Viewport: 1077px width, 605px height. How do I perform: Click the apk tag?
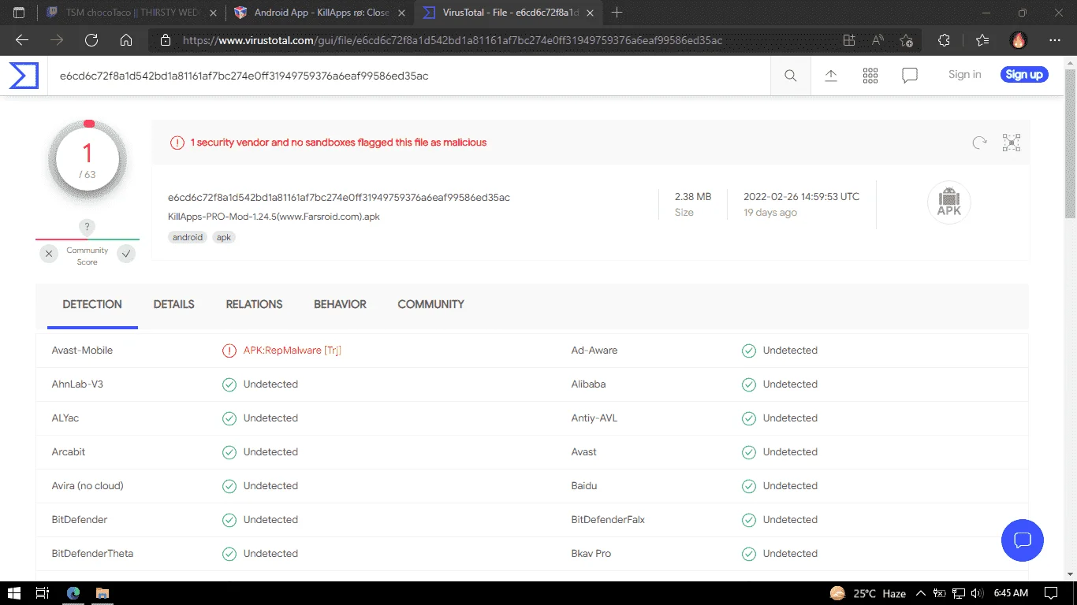pos(224,237)
